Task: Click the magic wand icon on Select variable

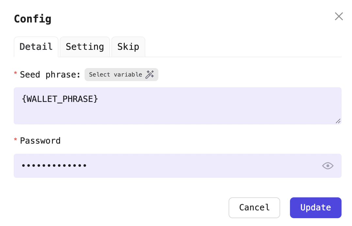Action: pos(150,75)
